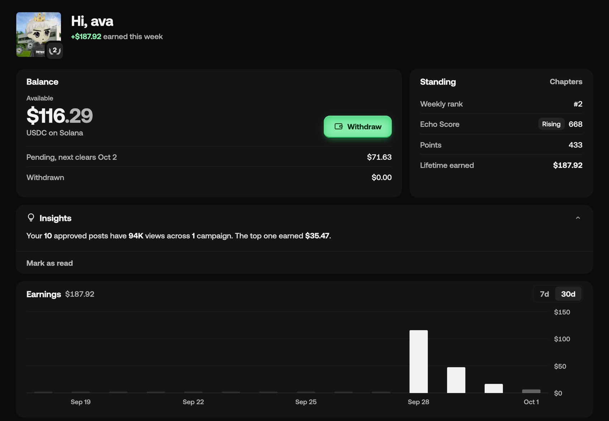The image size is (609, 421).
Task: Switch earnings chart to 7d
Action: 544,294
